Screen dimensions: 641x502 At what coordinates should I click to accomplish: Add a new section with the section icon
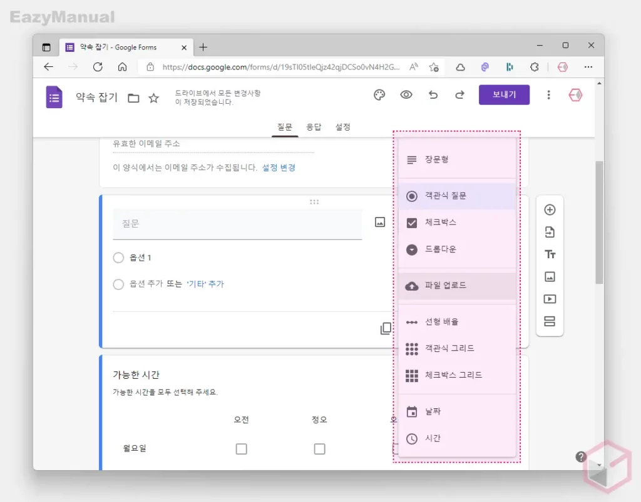point(550,321)
